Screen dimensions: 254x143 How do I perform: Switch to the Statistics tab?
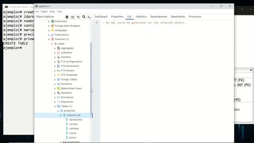tap(141, 17)
